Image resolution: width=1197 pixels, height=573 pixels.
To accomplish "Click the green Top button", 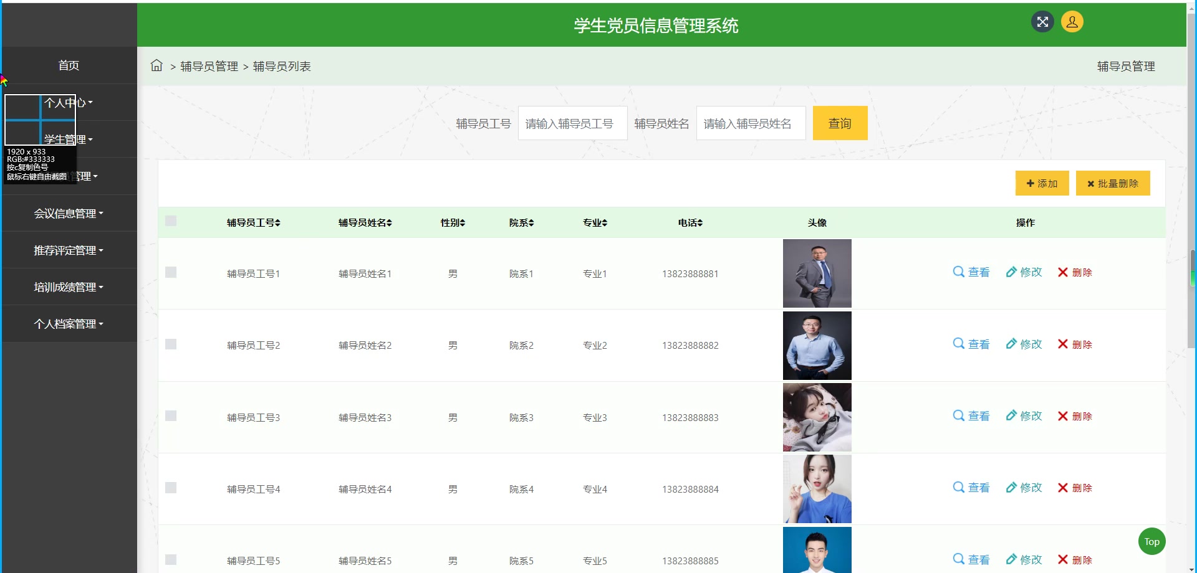I will tap(1151, 541).
